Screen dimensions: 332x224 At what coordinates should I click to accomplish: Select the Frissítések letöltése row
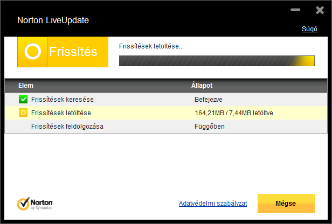pos(166,113)
